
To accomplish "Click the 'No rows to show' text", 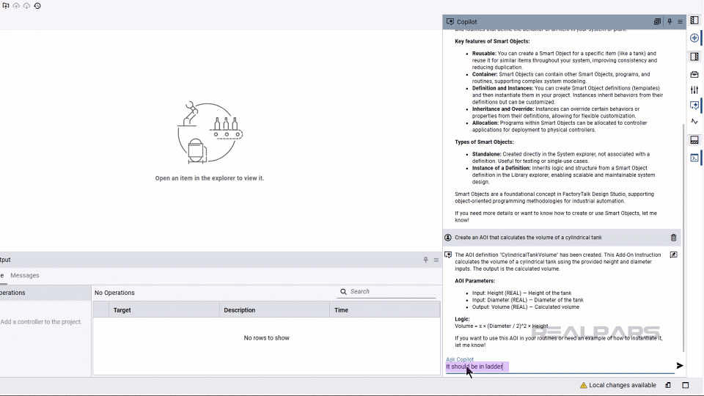I will tap(267, 337).
